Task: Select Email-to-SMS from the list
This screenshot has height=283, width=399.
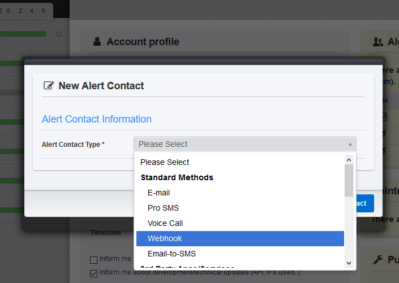Action: coord(171,254)
